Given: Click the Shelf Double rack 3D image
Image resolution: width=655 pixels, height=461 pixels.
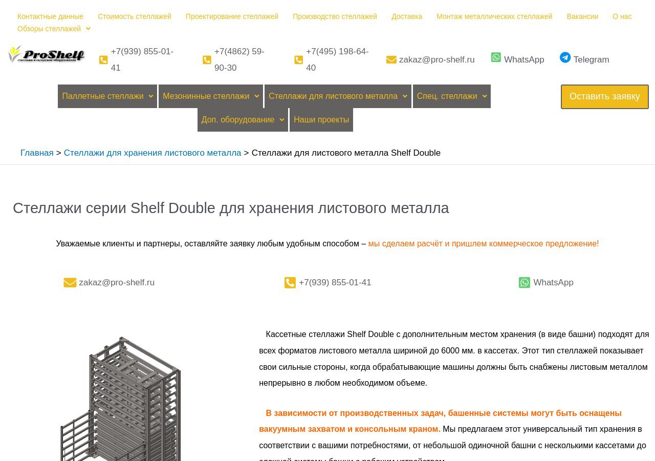Looking at the screenshot, I should point(121,399).
